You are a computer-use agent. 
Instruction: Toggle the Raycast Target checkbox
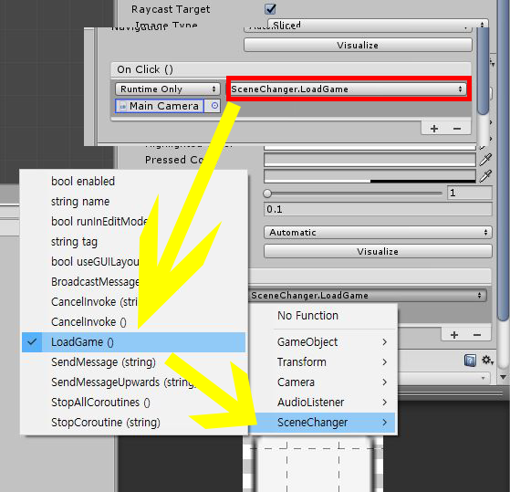pyautogui.click(x=270, y=9)
